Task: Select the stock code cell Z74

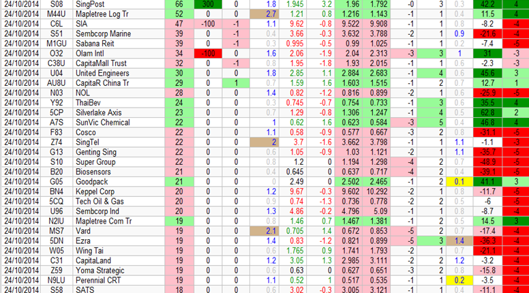Action: pyautogui.click(x=57, y=142)
